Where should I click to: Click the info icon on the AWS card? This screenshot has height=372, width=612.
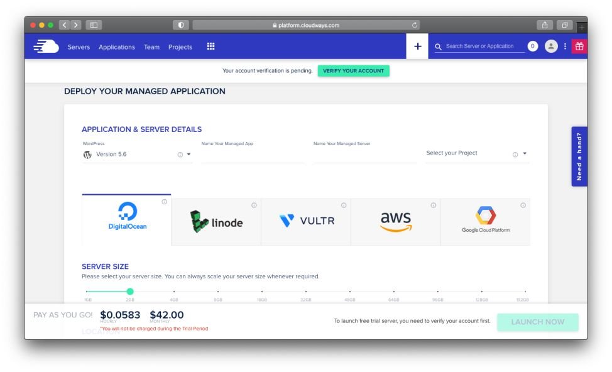coord(433,205)
